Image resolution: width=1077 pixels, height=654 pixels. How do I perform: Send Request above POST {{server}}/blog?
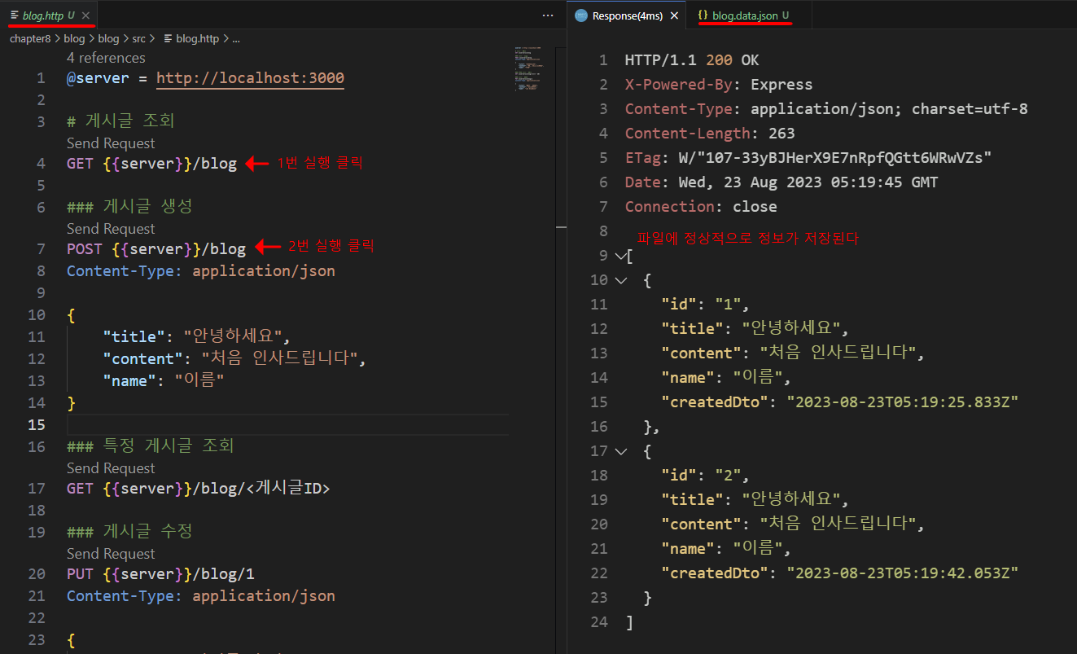tap(111, 229)
